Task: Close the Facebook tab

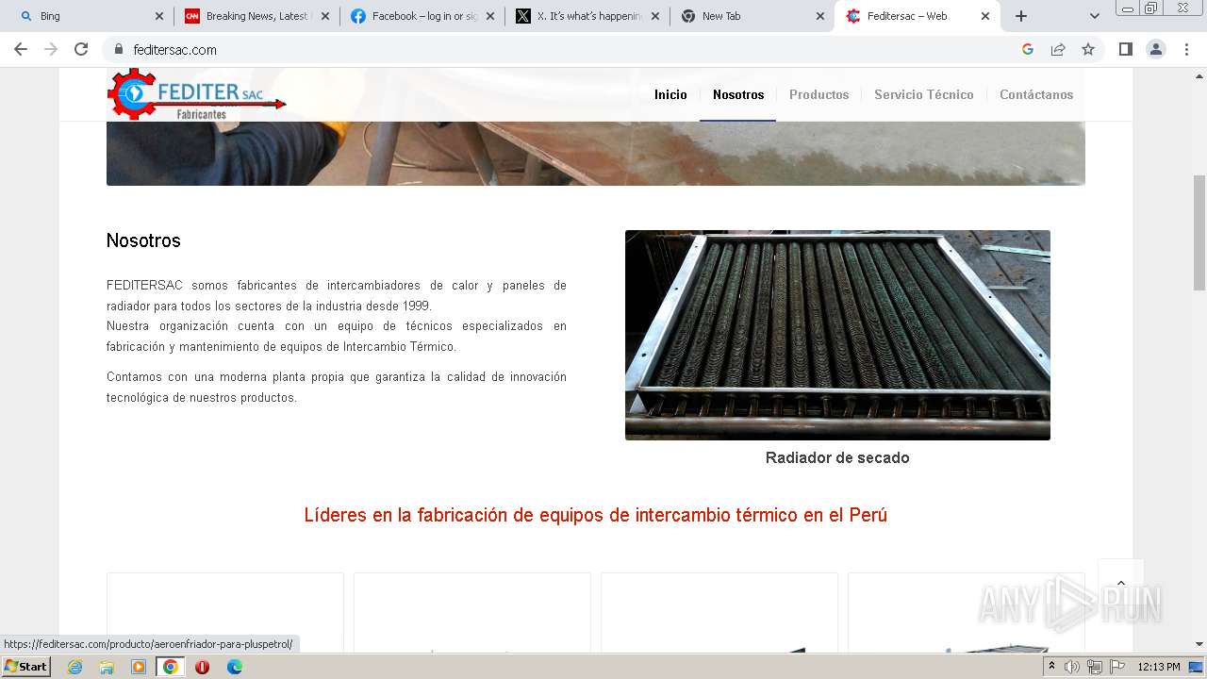Action: (x=490, y=16)
